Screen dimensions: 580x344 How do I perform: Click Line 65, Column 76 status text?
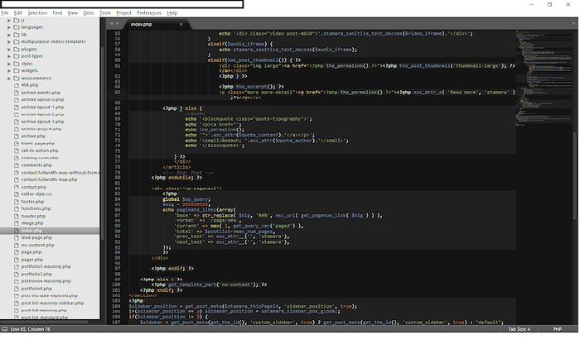[x=31, y=329]
